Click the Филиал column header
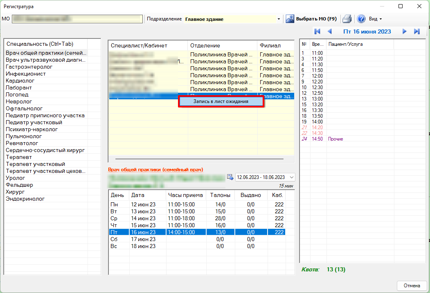The image size is (430, 293). pos(276,45)
